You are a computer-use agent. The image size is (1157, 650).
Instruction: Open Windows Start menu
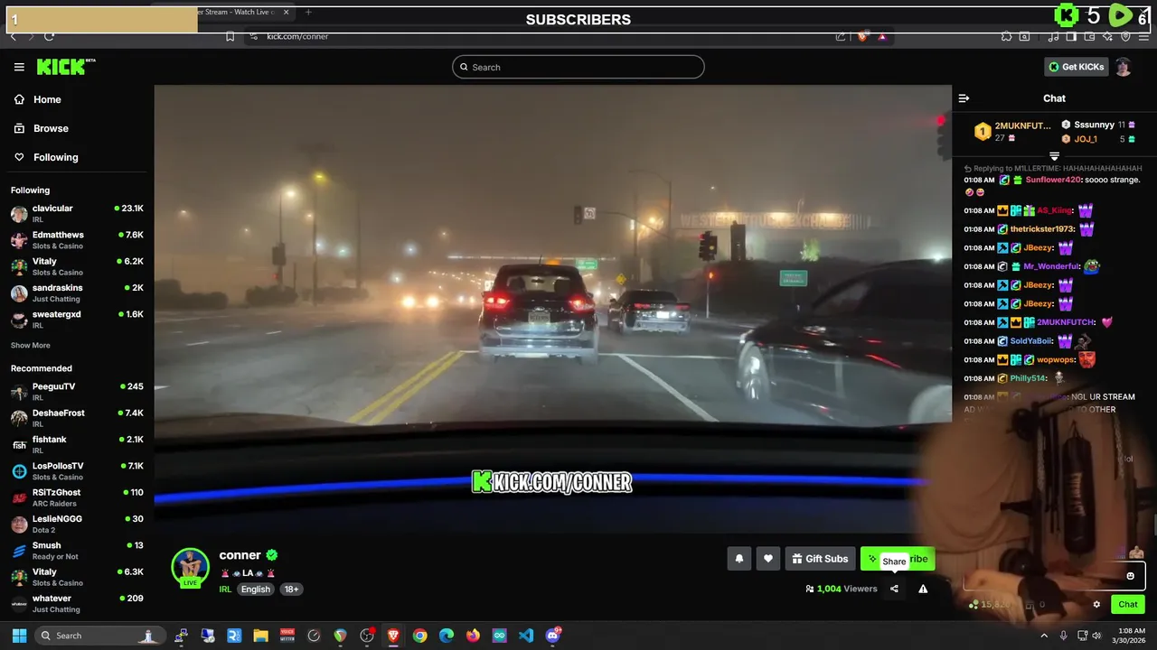pos(19,636)
